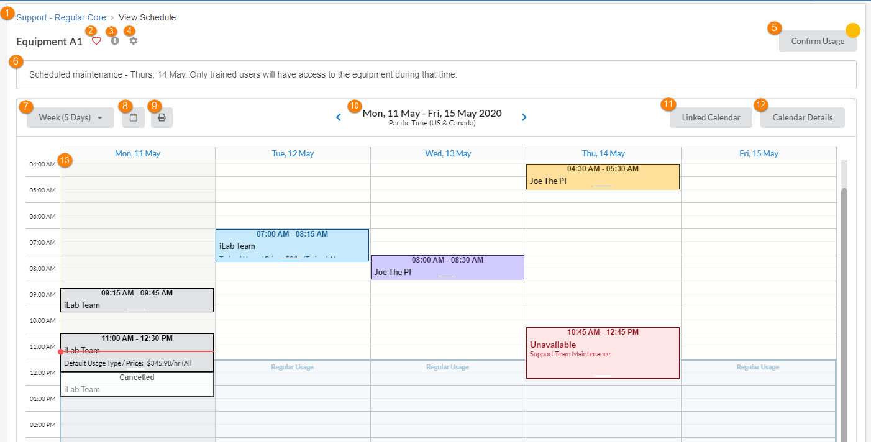Go to next week arrow
This screenshot has width=871, height=442.
[x=524, y=117]
